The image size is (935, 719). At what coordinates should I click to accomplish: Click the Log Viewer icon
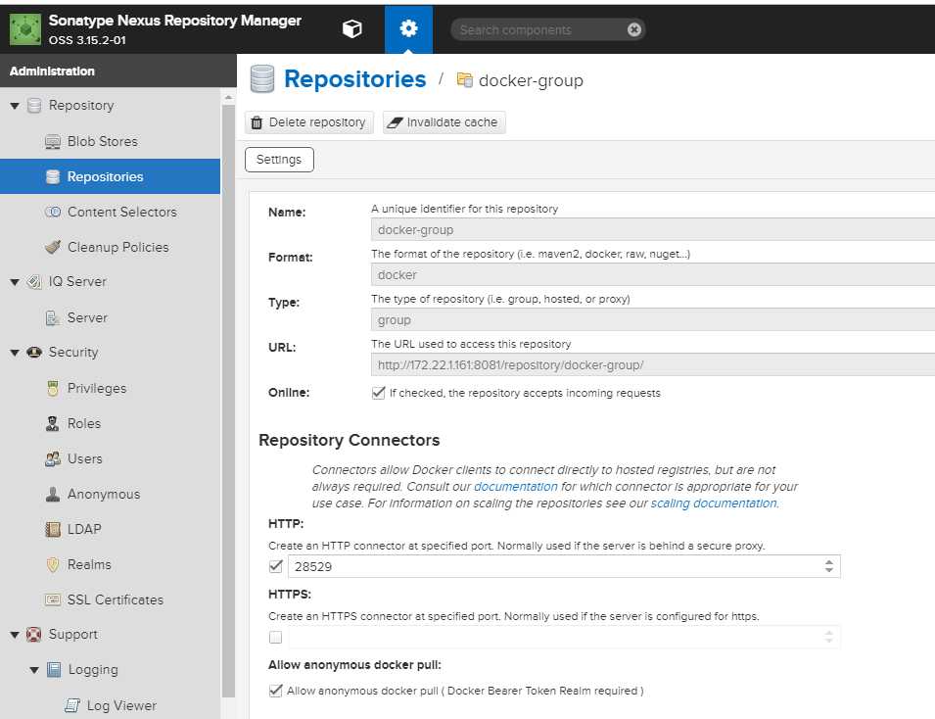(72, 705)
